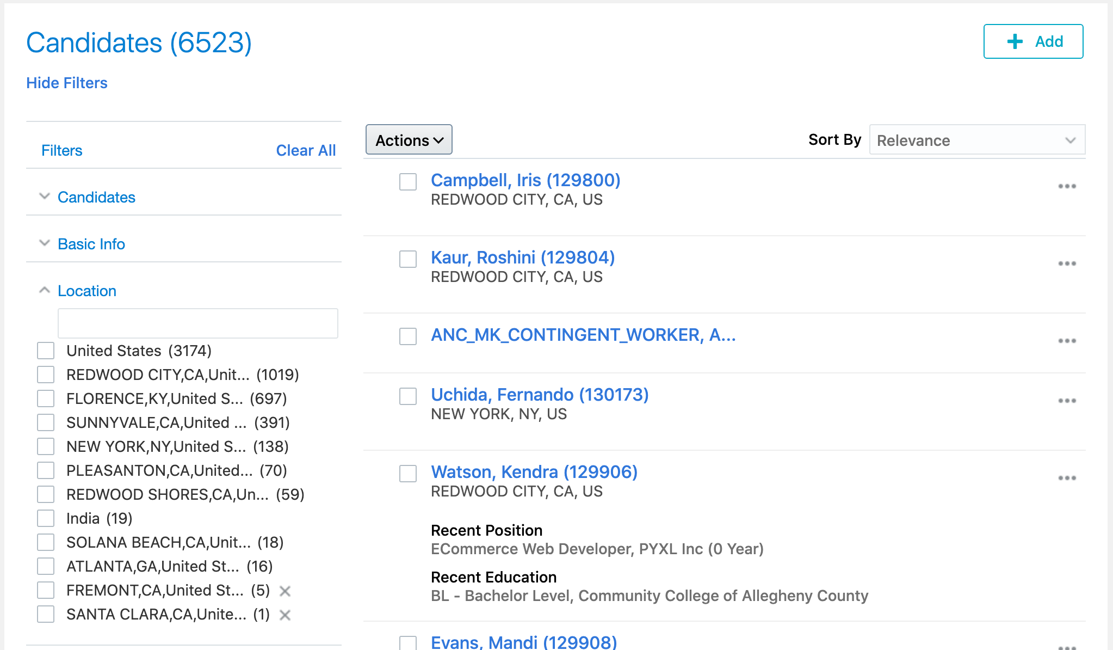Clear All applied filters
Screen dimensions: 1113x650
[306, 150]
